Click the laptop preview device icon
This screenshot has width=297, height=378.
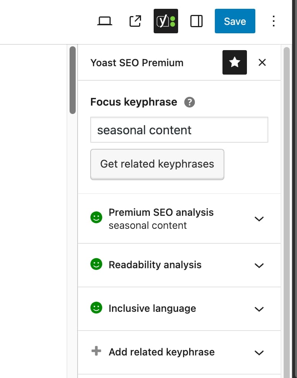[104, 21]
